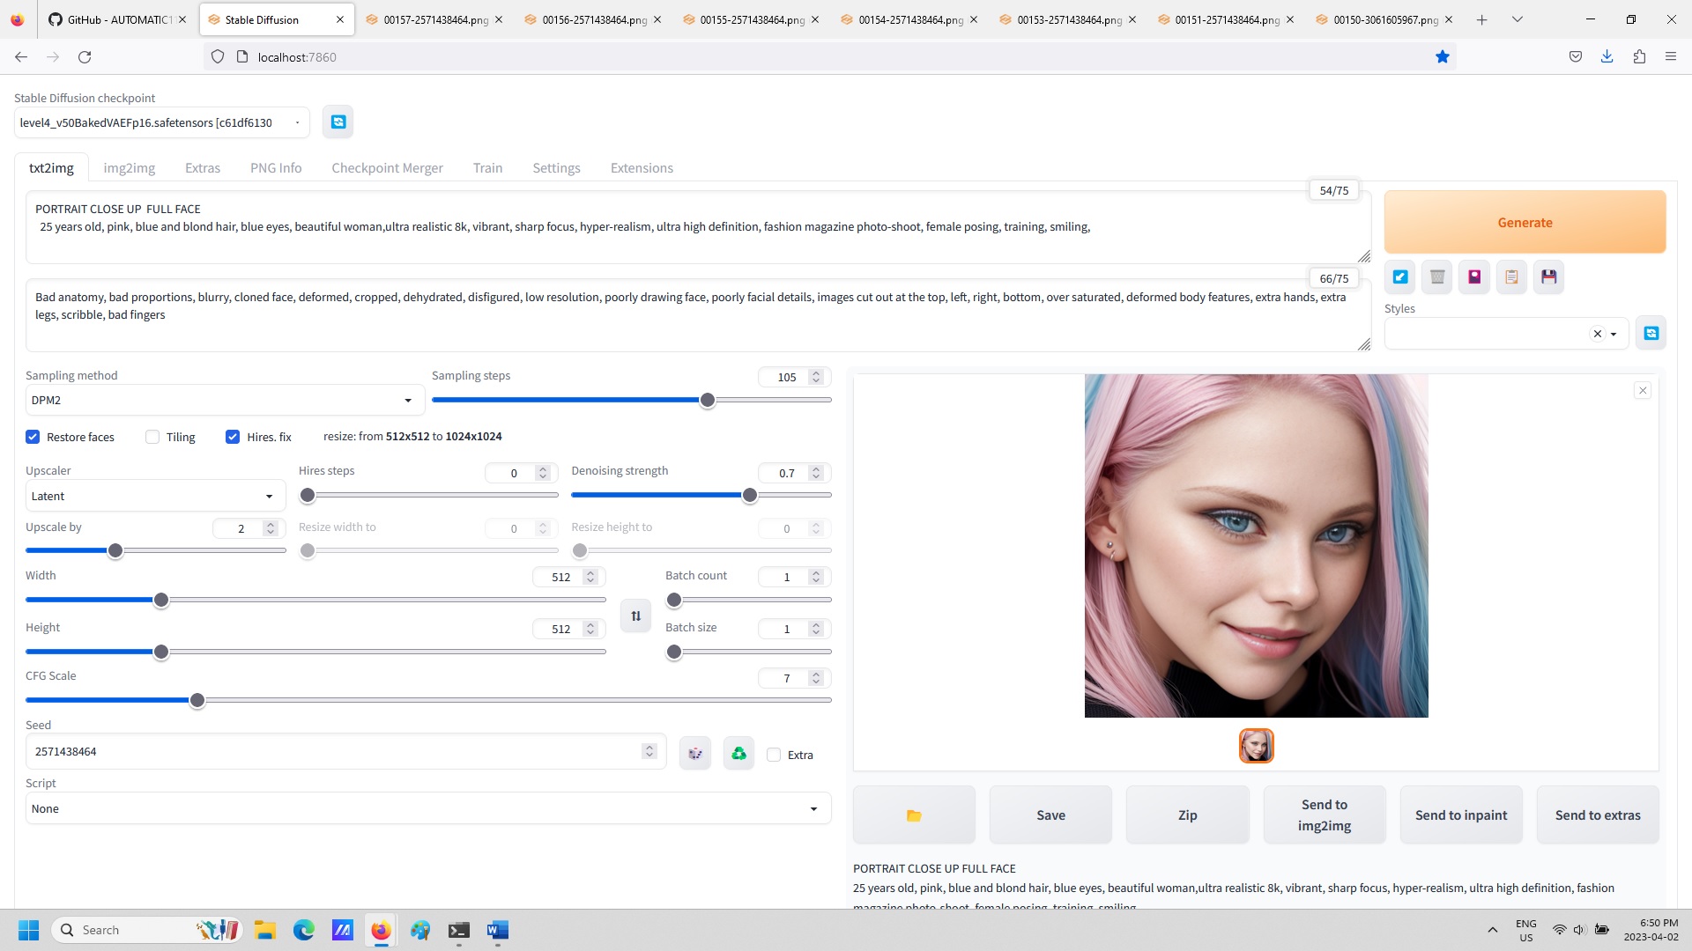Image resolution: width=1692 pixels, height=951 pixels.
Task: Click the trash clear prompt icon
Action: 1437,277
